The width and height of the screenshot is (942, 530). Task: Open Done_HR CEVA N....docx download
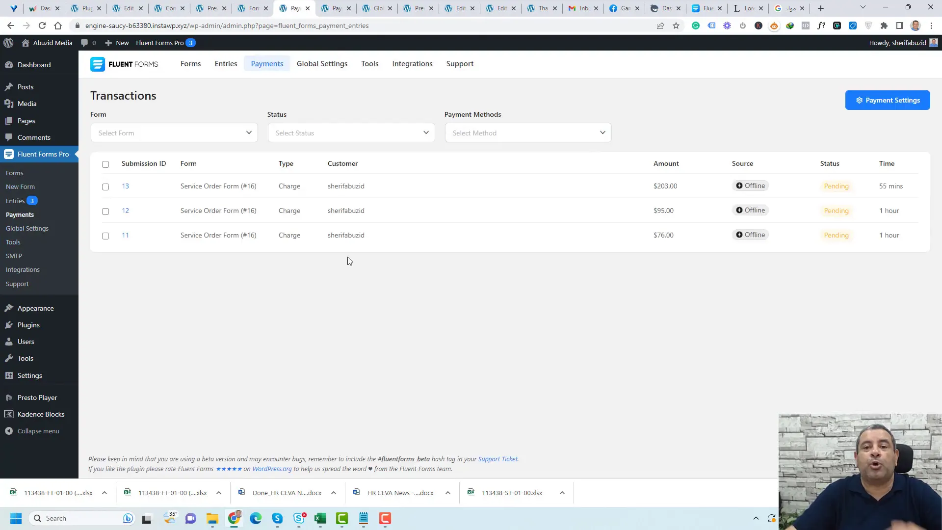(x=287, y=493)
